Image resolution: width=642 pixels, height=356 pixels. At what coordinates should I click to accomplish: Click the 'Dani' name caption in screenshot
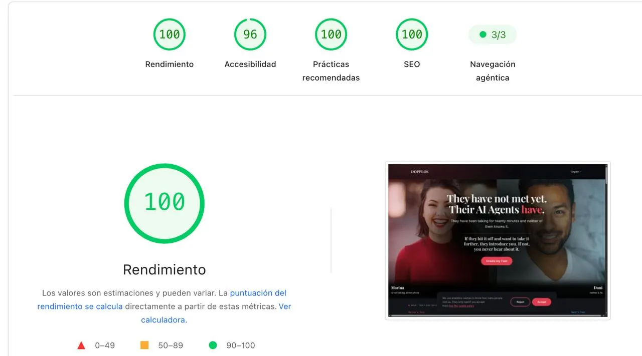597,288
